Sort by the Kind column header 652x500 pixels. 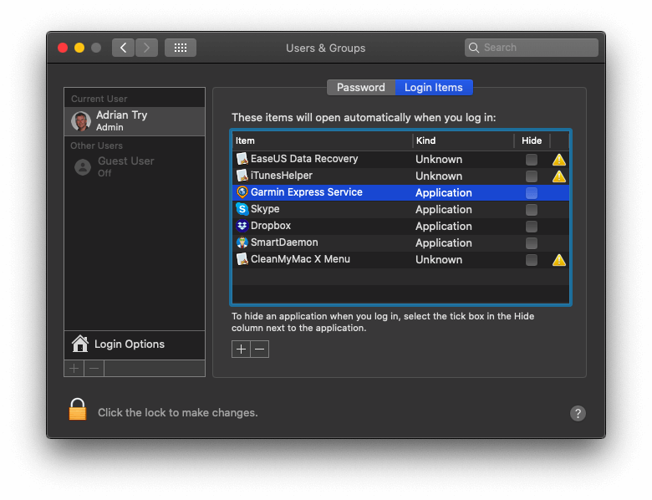tap(463, 140)
